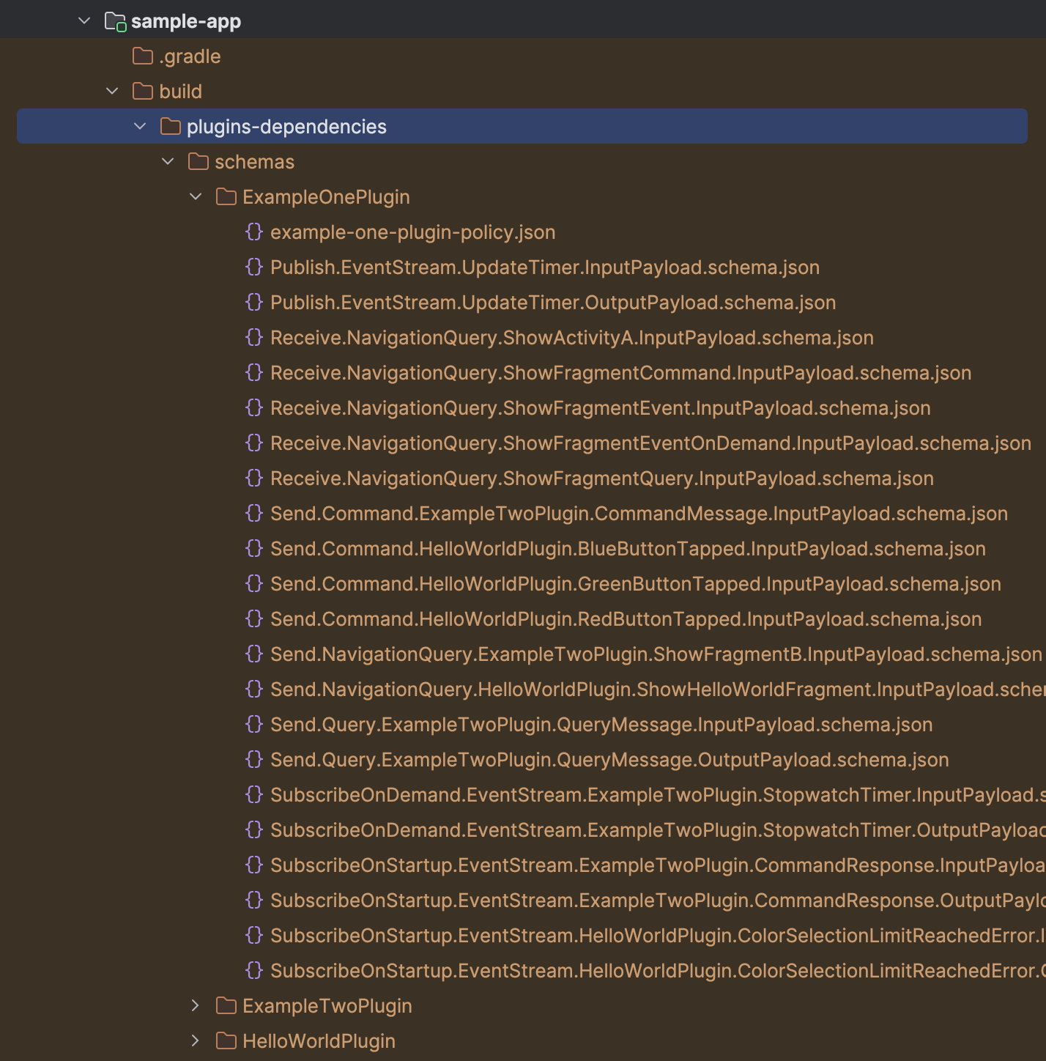This screenshot has height=1061, width=1046.
Task: Click the folder icon next to schemas
Action: click(198, 161)
